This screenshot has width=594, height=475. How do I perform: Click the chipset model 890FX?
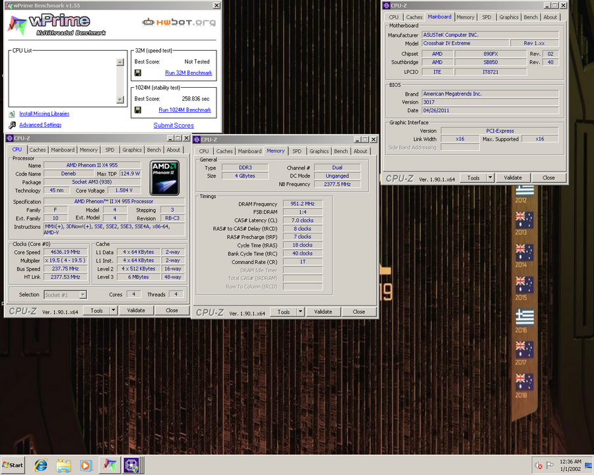(490, 54)
